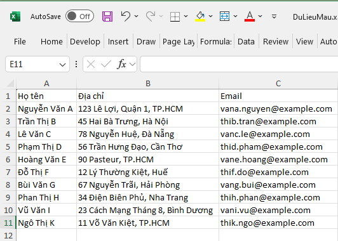This screenshot has width=338, height=241.
Task: Select cell 'Trần Thị B'
Action: [46, 121]
